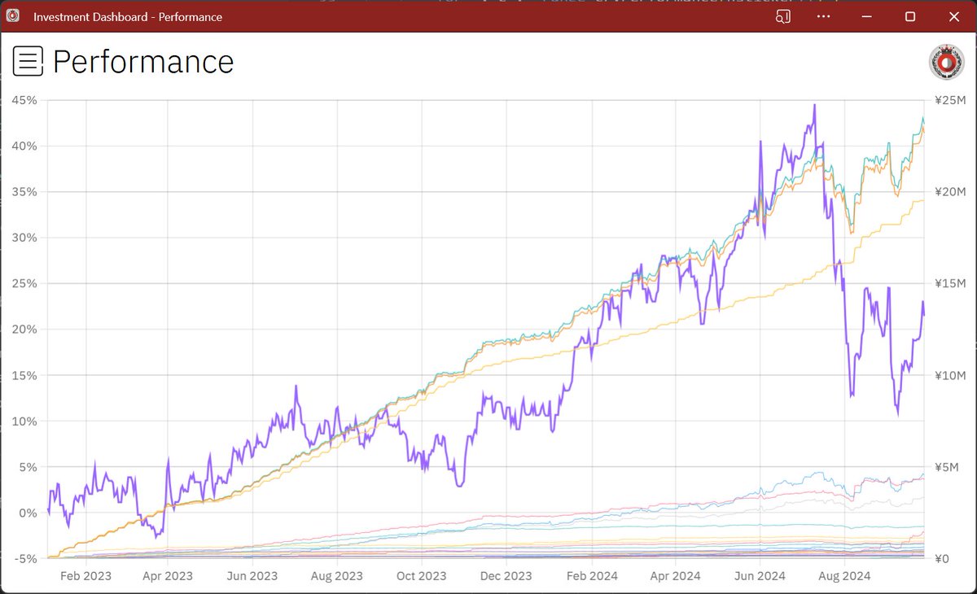This screenshot has width=977, height=594.
Task: Click the Oct 2023 x-axis label
Action: (422, 576)
